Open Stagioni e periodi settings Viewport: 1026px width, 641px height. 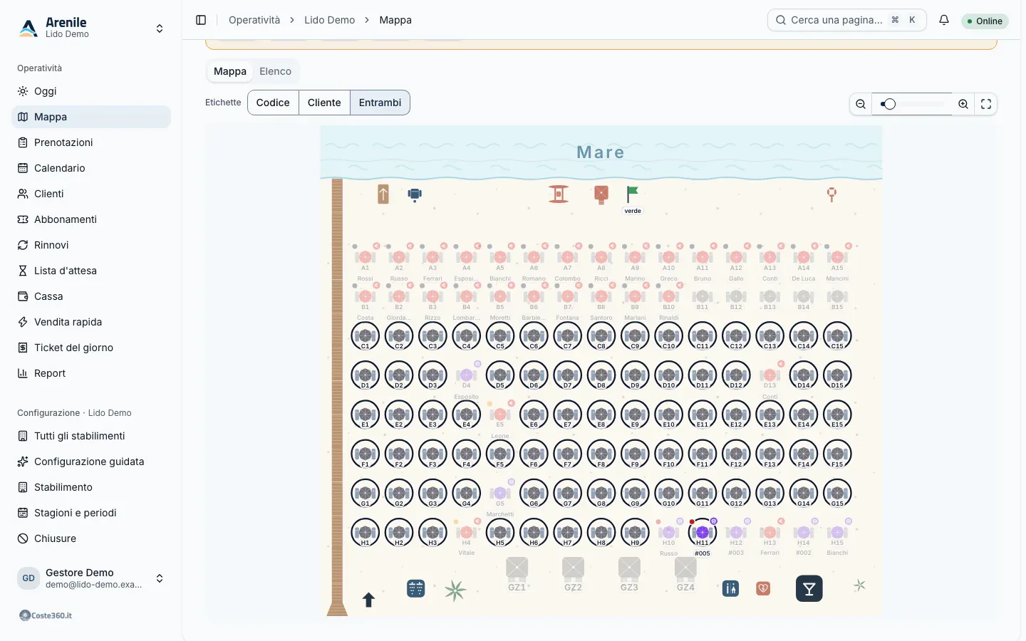[x=91, y=513]
